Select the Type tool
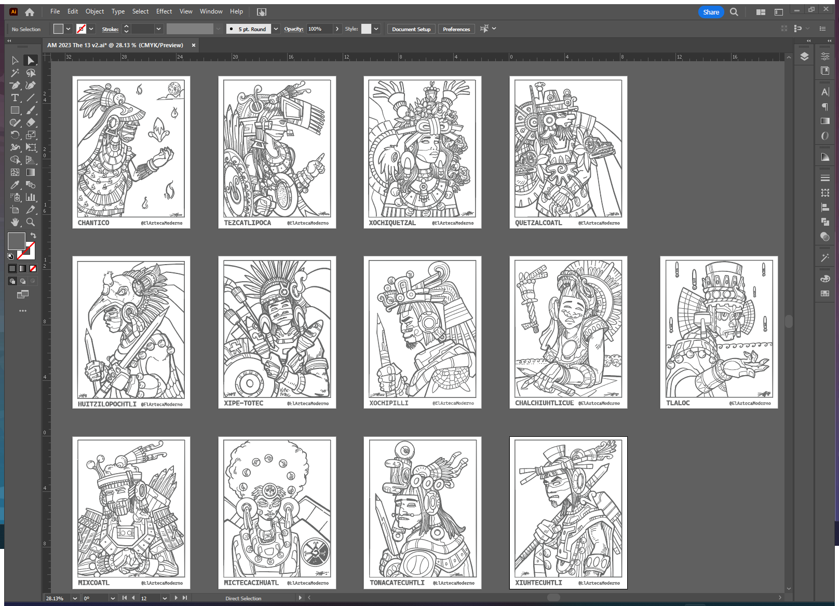 click(x=15, y=98)
